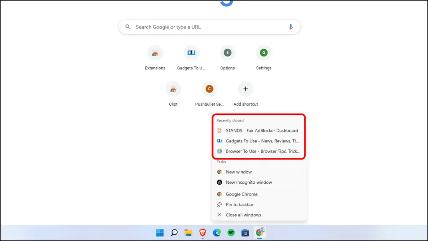Image resolution: width=428 pixels, height=241 pixels.
Task: Click the Add shortcut plus button
Action: [x=246, y=89]
